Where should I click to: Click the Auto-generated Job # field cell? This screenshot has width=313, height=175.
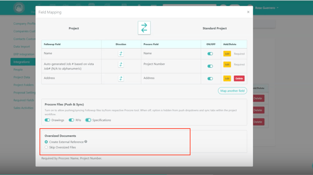(71, 66)
